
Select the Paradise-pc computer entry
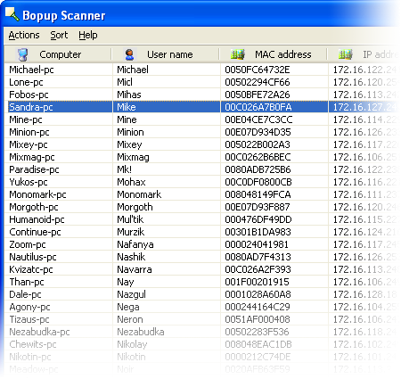coord(34,169)
